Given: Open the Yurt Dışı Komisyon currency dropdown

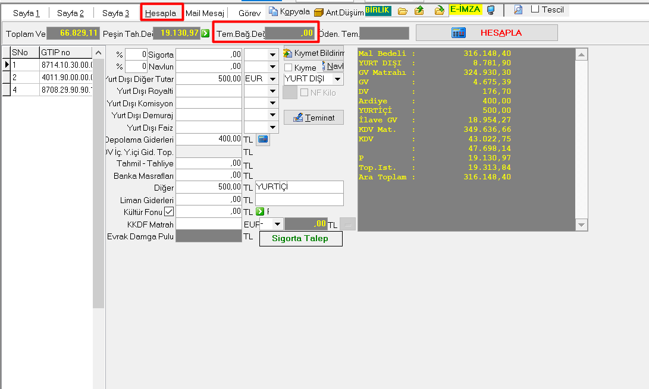Looking at the screenshot, I should point(272,103).
